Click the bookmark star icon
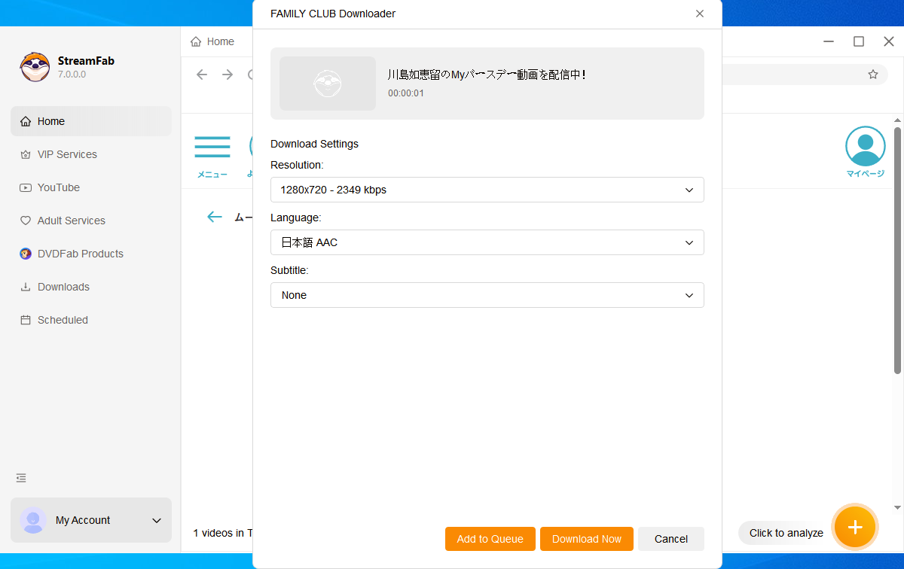904x569 pixels. pyautogui.click(x=873, y=74)
